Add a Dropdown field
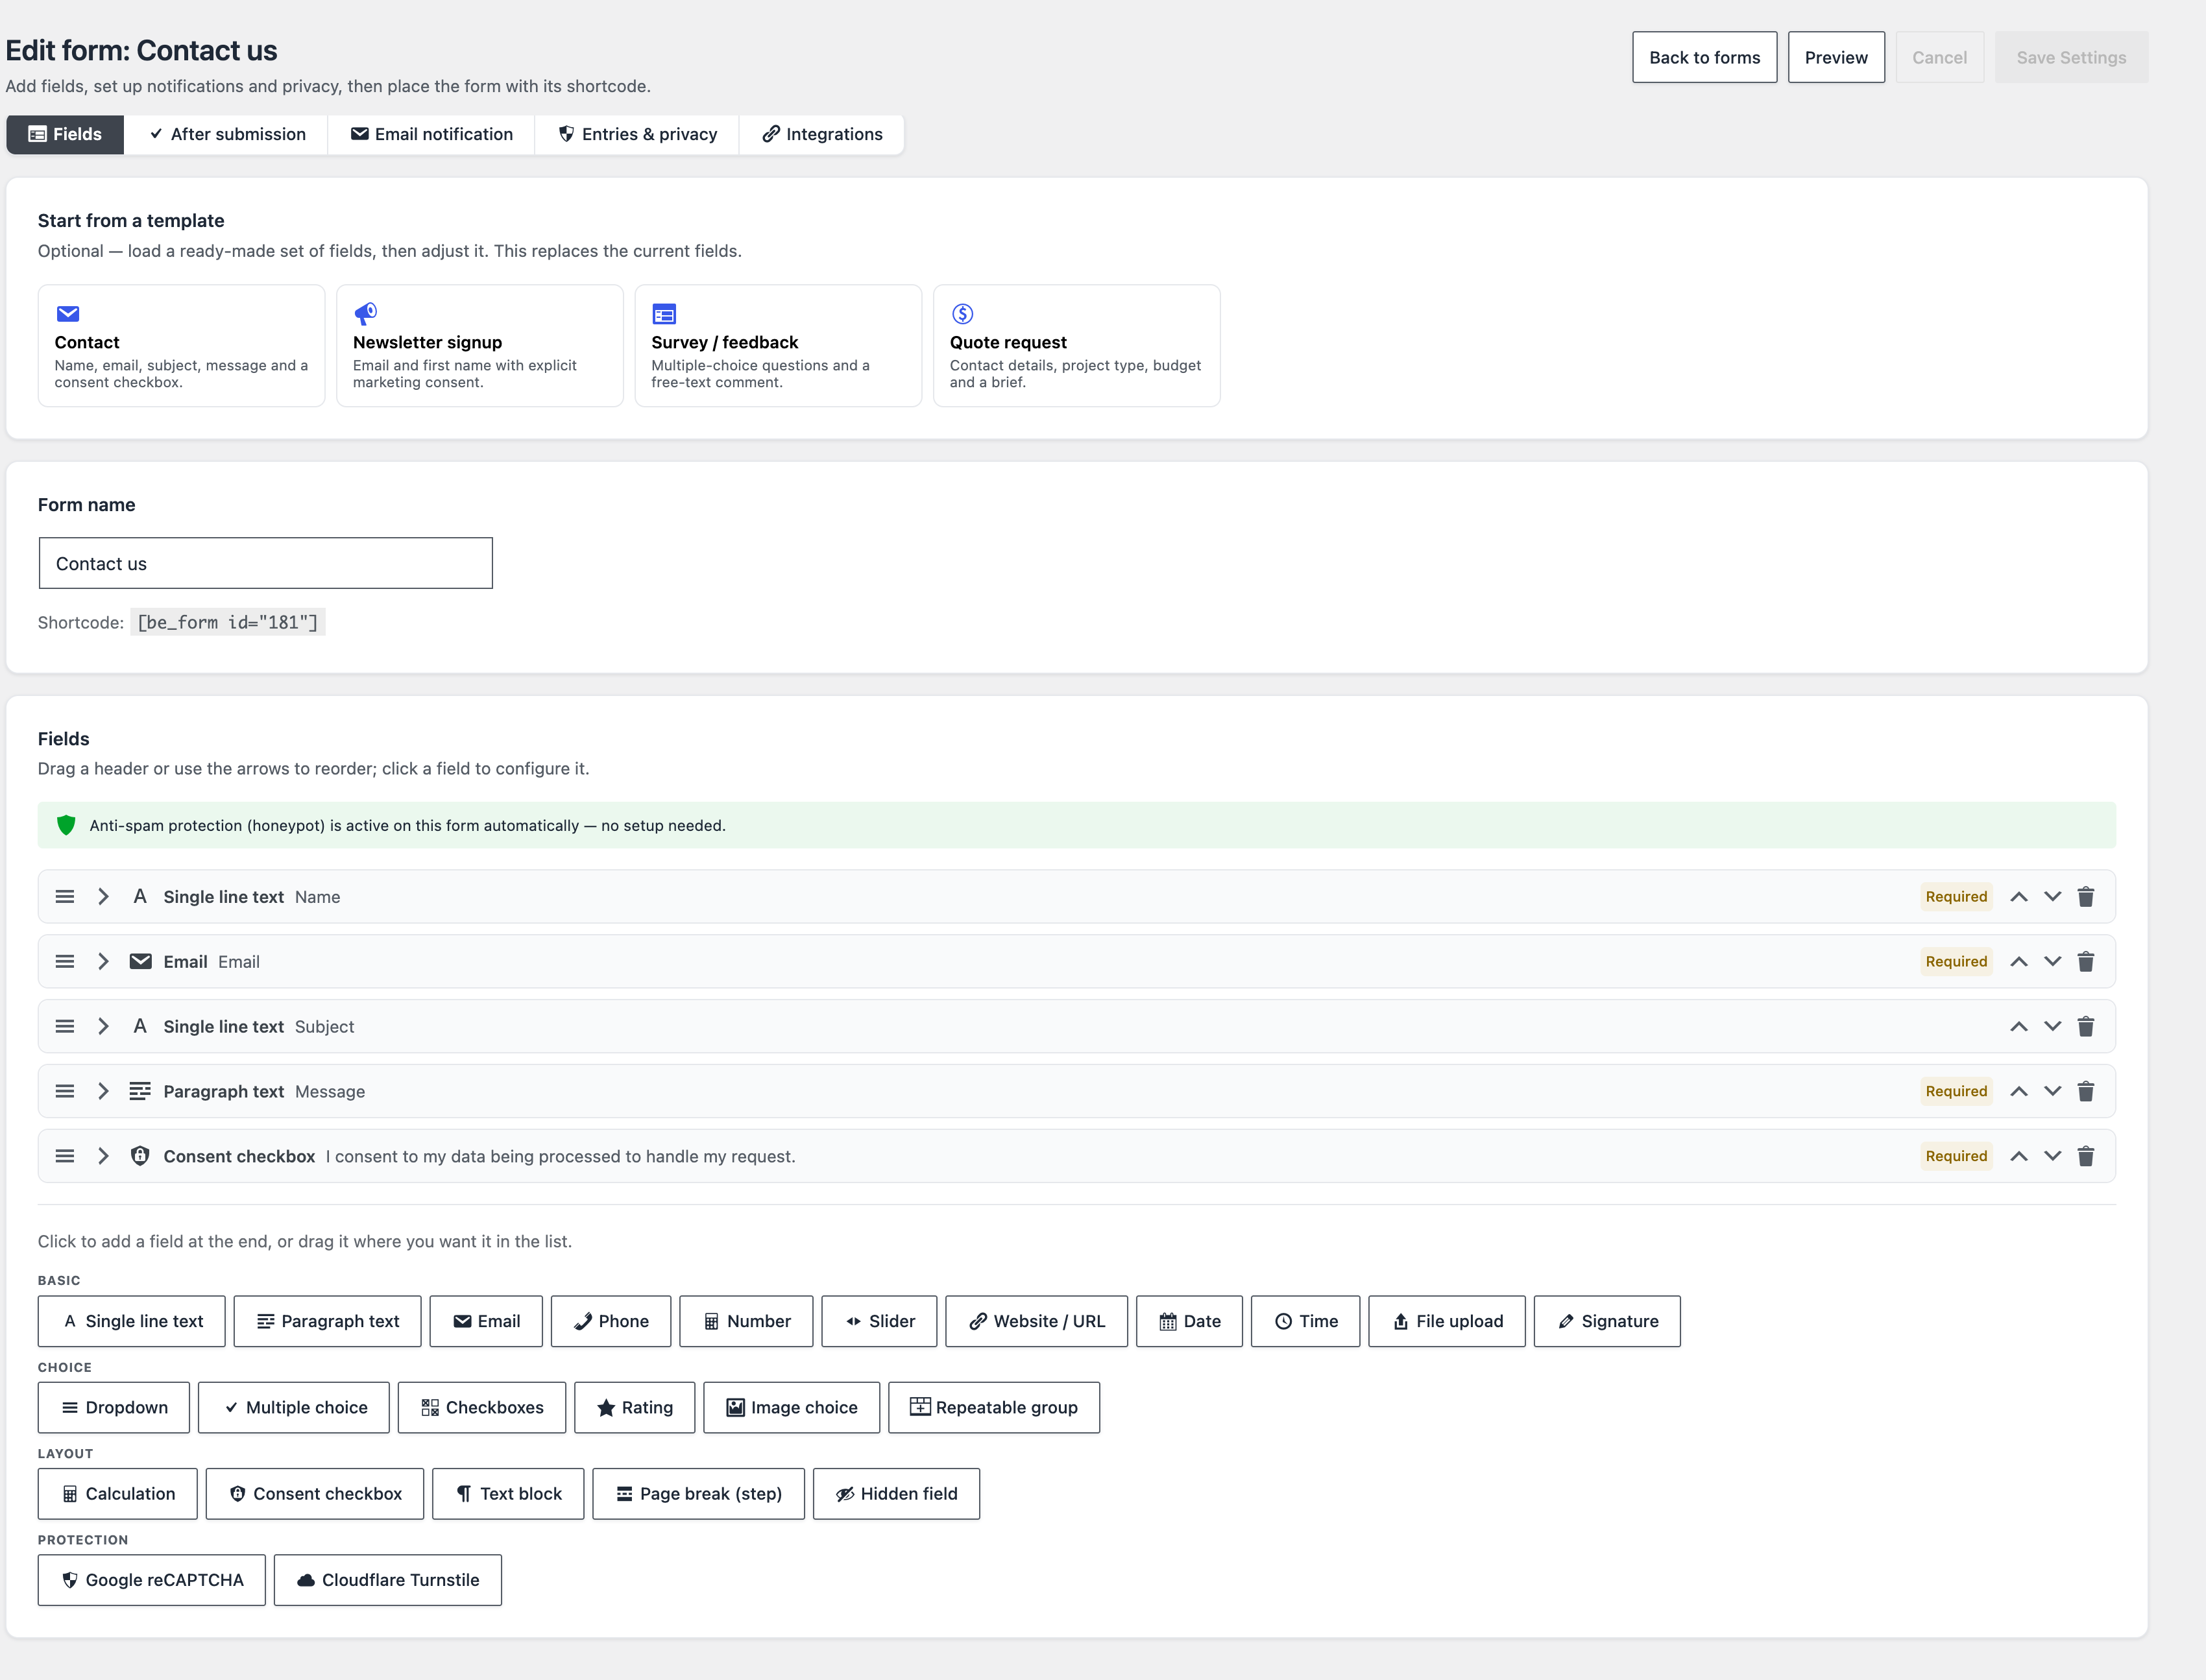The image size is (2206, 1680). [x=114, y=1408]
